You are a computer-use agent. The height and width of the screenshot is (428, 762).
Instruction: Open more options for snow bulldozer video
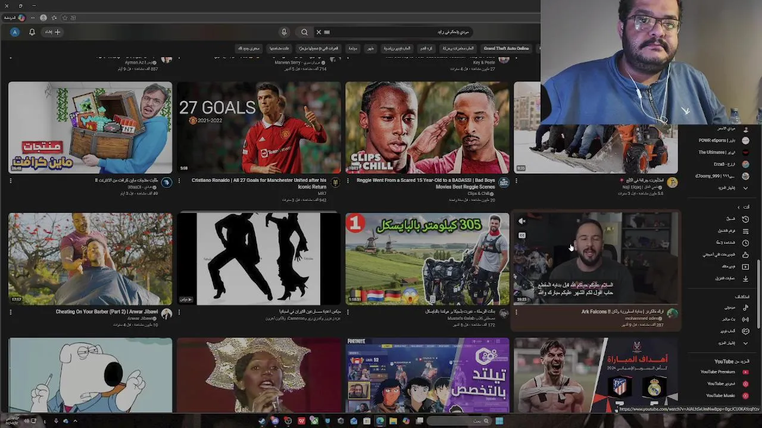pos(516,181)
